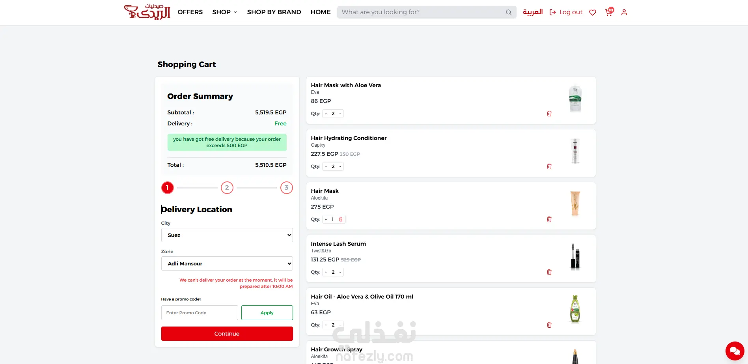Click the Log out link
This screenshot has width=748, height=364.
pyautogui.click(x=566, y=12)
